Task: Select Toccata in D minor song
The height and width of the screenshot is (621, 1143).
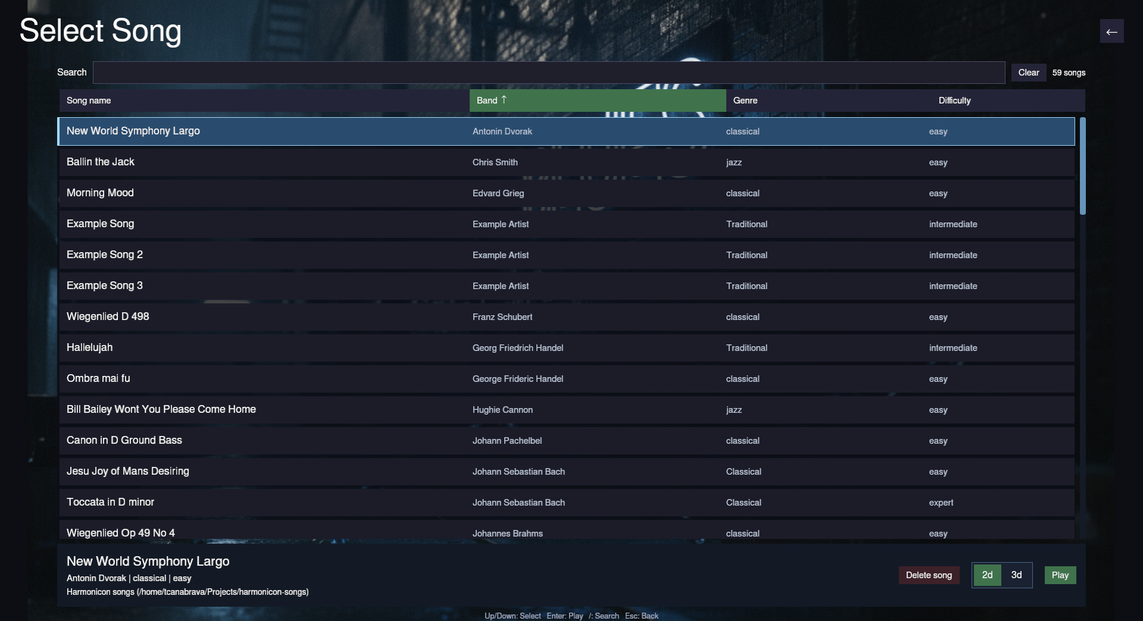Action: click(566, 503)
